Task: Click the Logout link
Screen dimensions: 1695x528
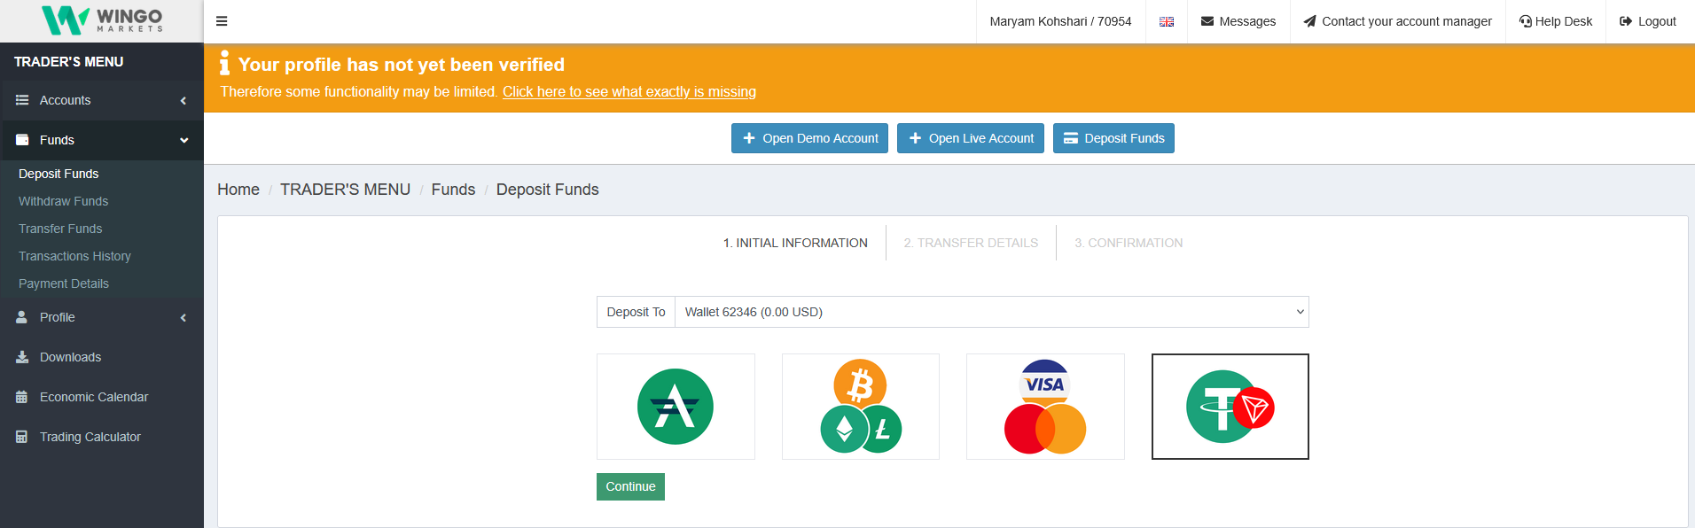Action: pos(1648,21)
